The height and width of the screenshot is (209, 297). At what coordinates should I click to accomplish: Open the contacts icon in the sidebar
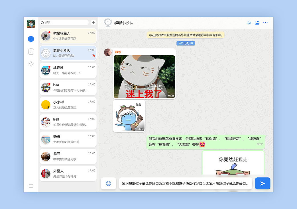tap(31, 64)
